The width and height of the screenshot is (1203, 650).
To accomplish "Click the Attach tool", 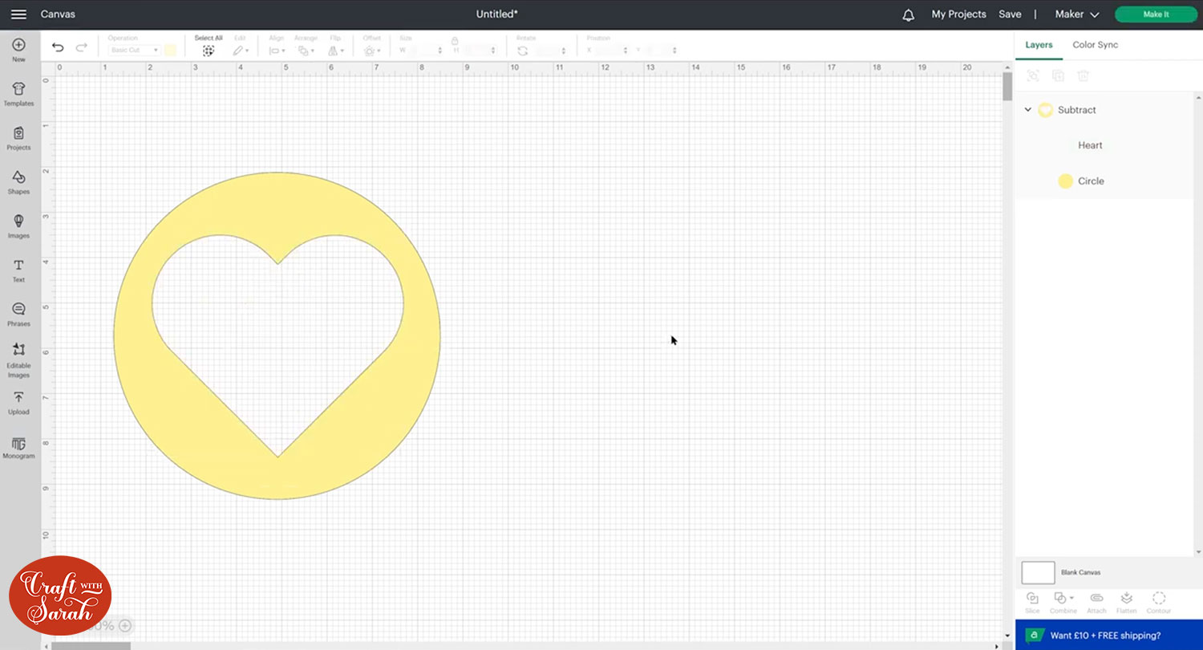I will (x=1096, y=603).
